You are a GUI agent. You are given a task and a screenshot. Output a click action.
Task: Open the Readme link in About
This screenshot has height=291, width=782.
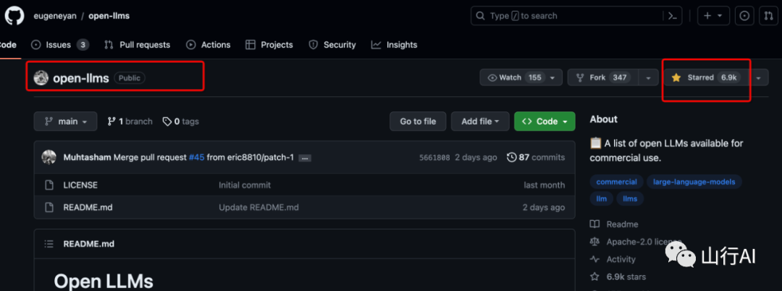point(615,224)
